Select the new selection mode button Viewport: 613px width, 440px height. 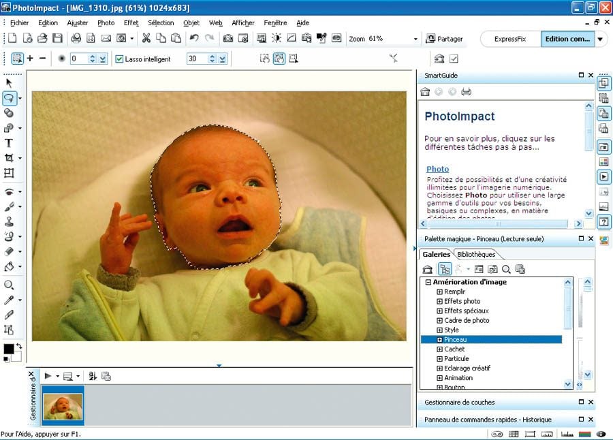point(17,59)
